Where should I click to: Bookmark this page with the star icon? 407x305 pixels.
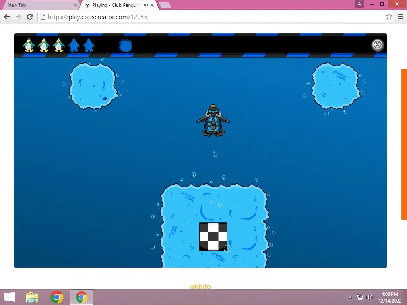[x=389, y=17]
